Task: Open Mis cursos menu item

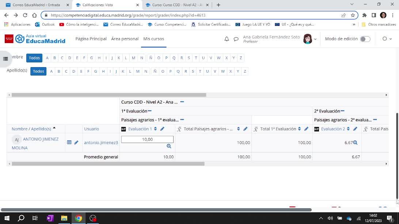Action: click(153, 39)
